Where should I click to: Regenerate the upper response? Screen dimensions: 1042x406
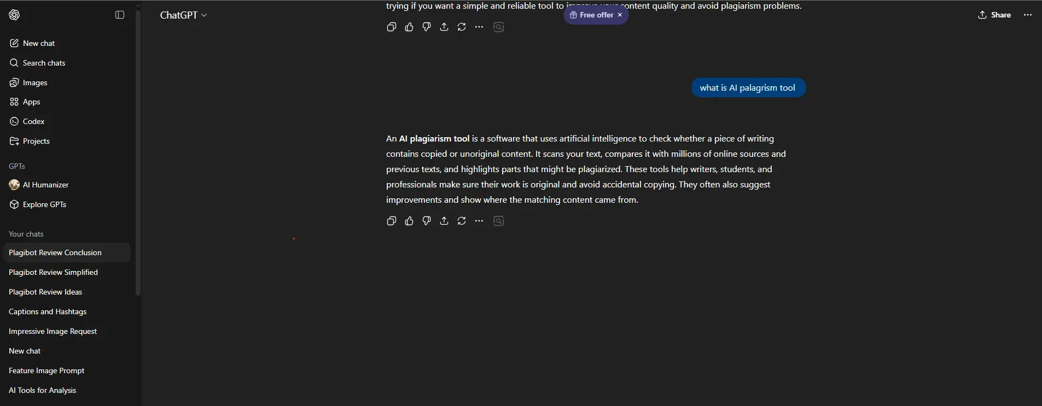pyautogui.click(x=462, y=27)
